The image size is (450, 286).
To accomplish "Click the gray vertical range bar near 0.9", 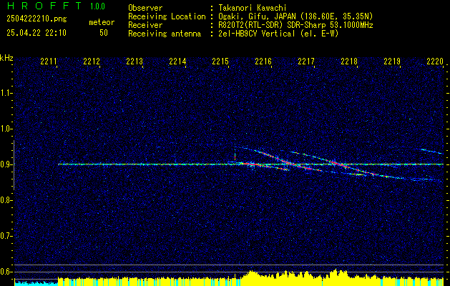I will (x=14, y=165).
